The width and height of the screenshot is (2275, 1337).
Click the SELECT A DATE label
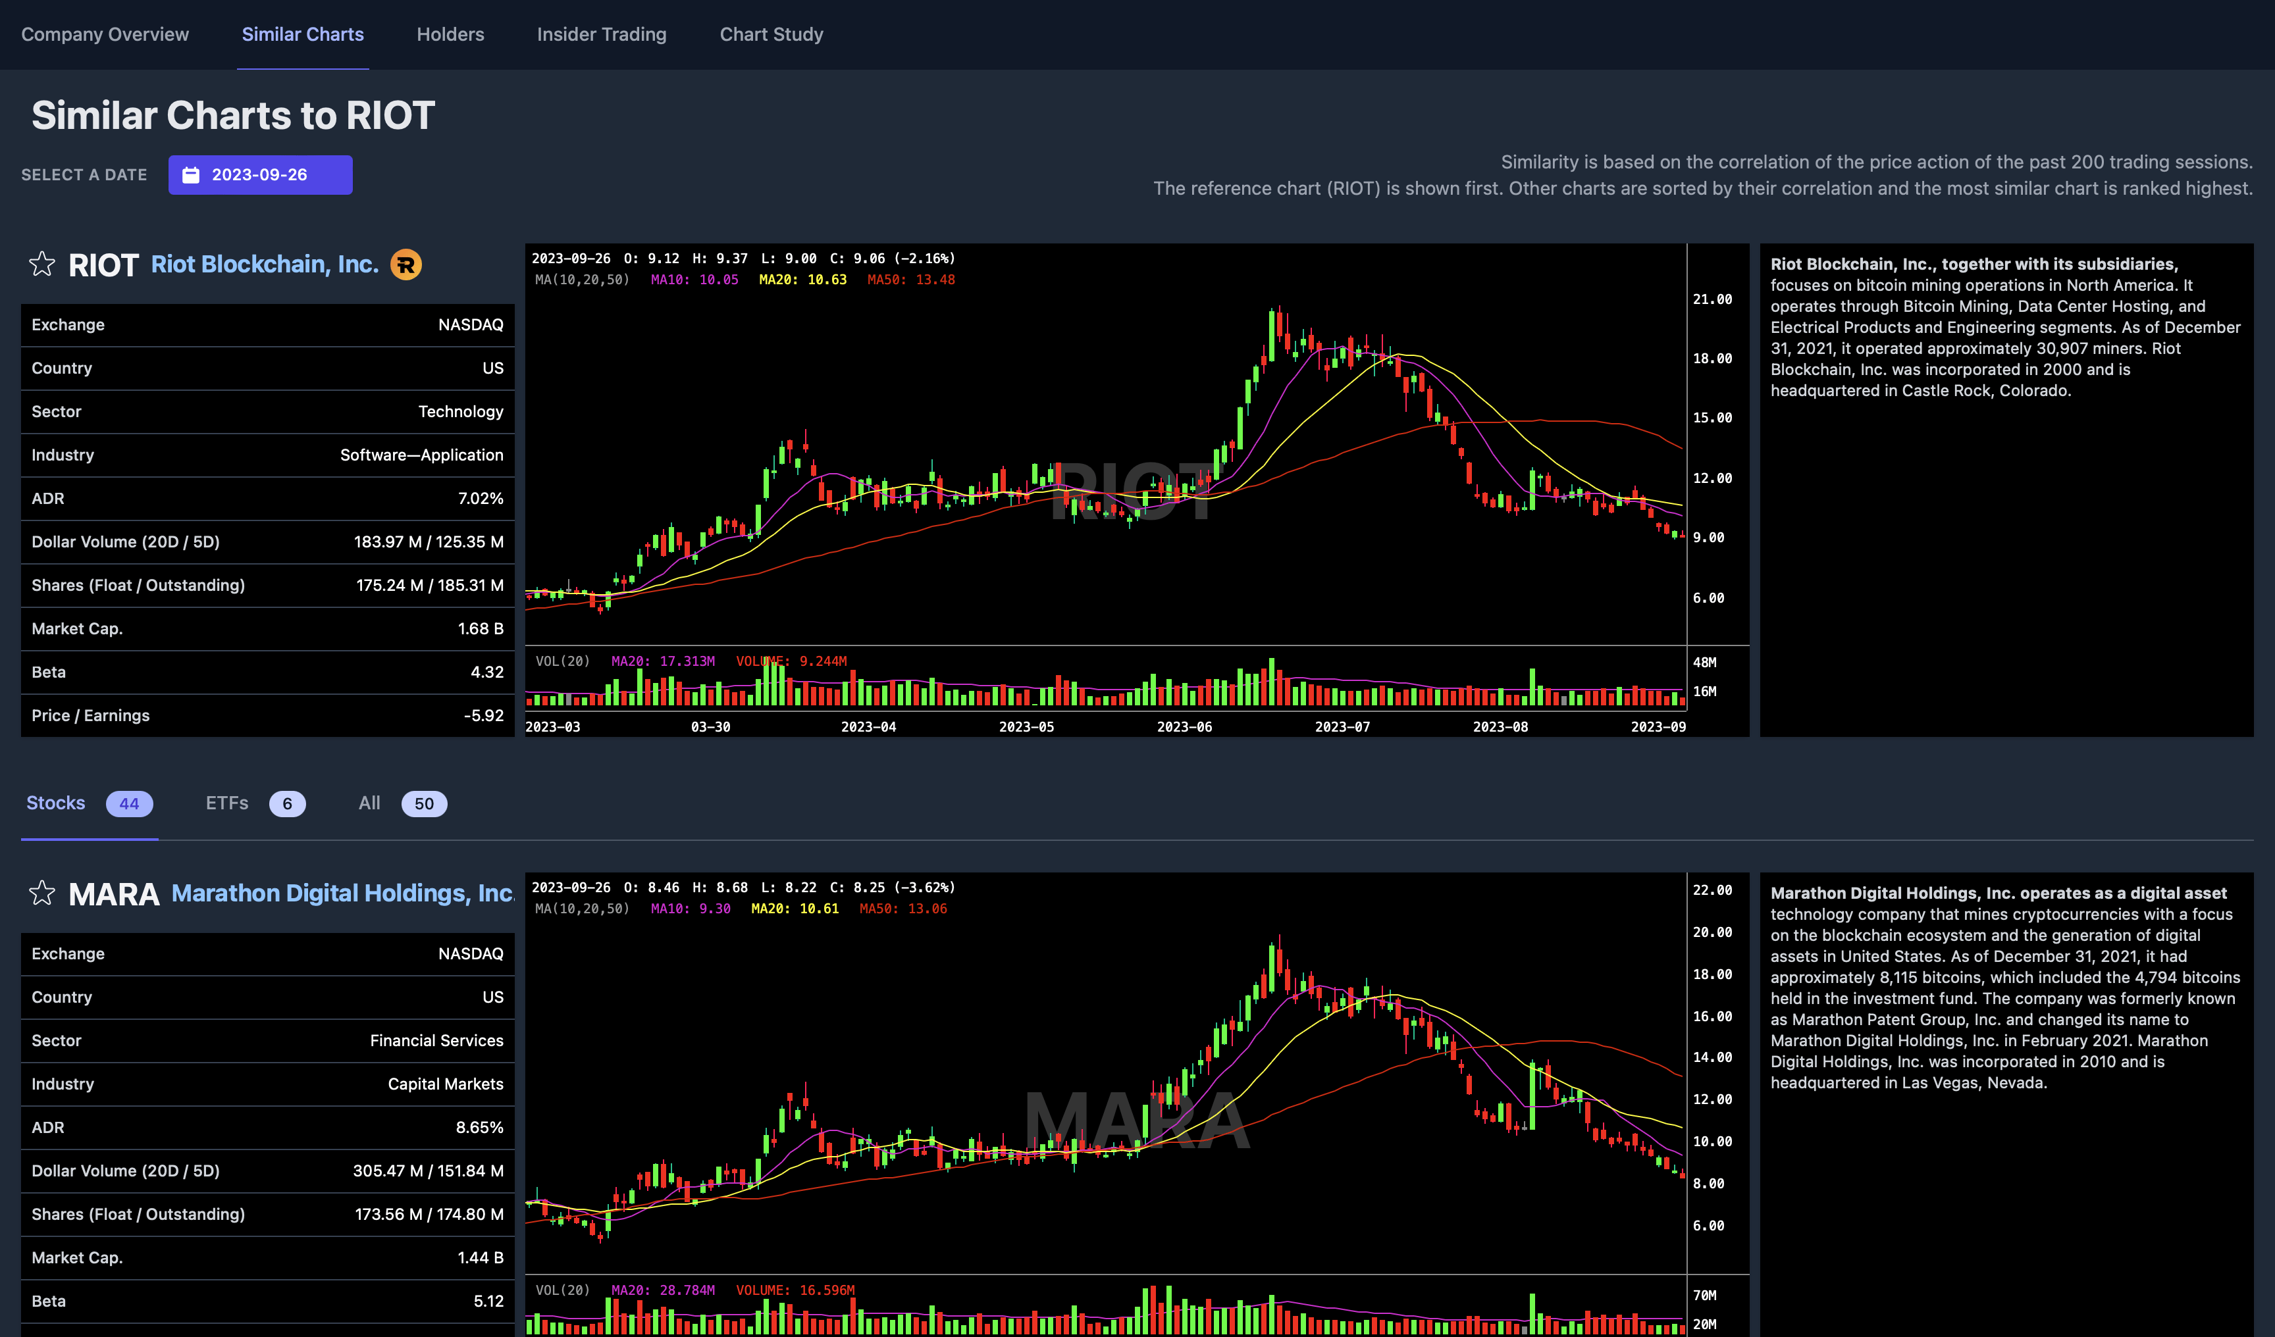pyautogui.click(x=84, y=175)
